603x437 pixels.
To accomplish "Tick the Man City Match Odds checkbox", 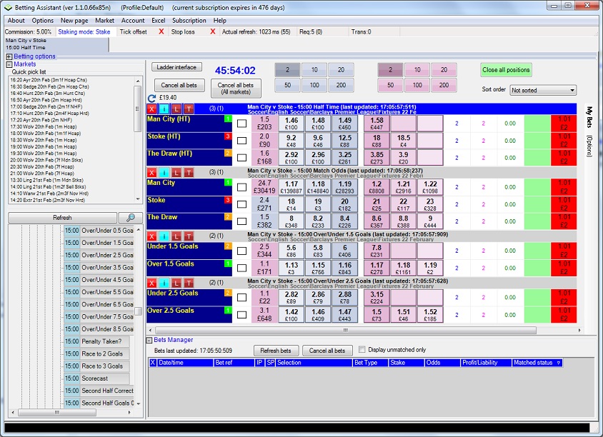I will click(x=242, y=187).
